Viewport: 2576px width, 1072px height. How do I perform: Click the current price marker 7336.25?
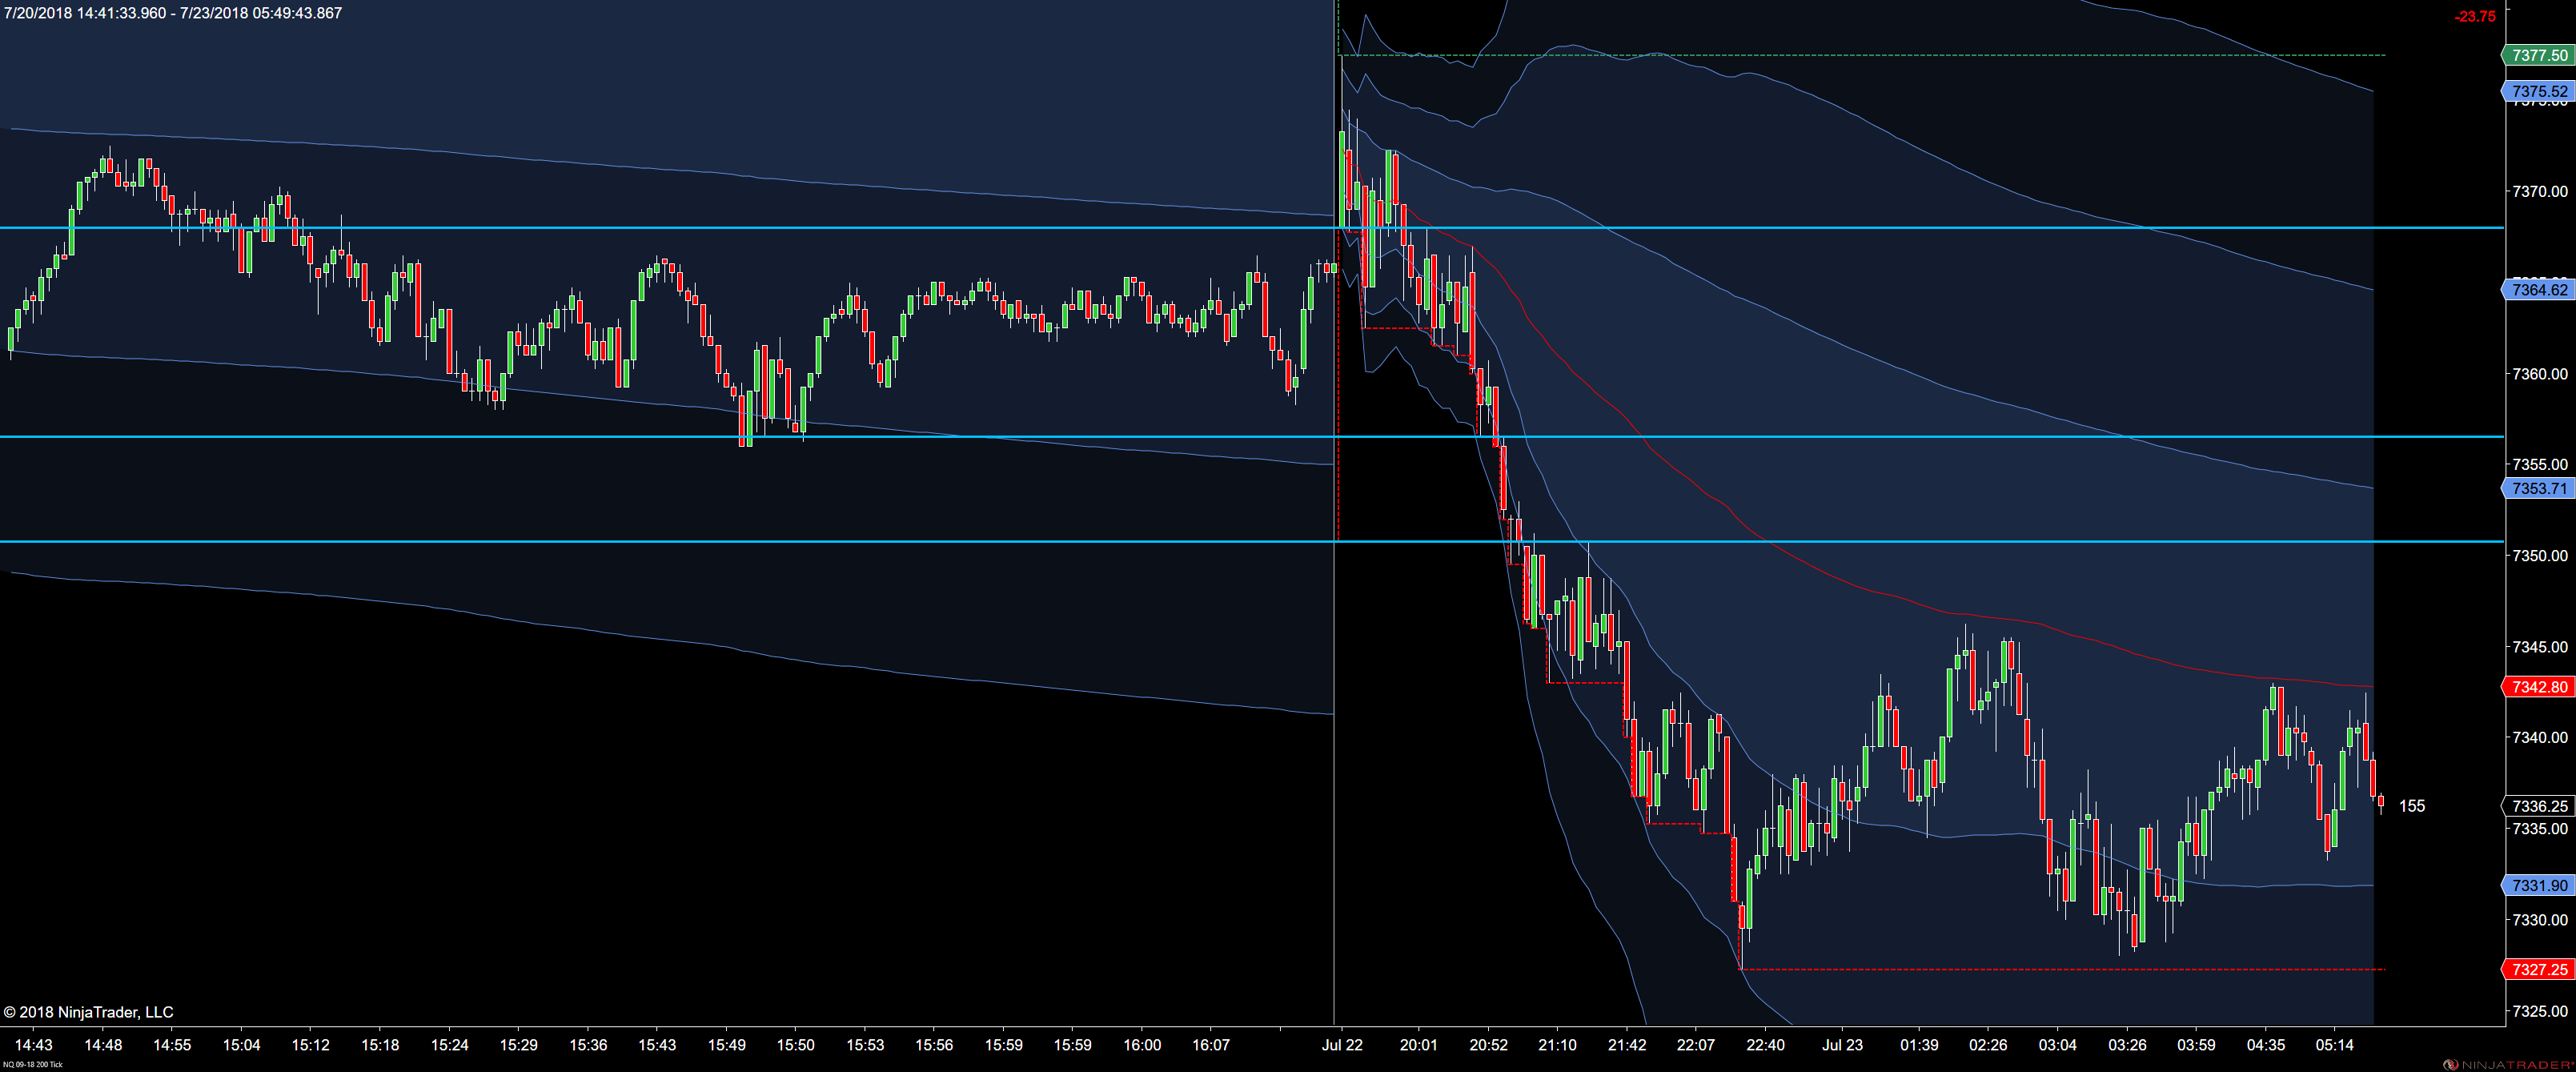tap(2538, 806)
